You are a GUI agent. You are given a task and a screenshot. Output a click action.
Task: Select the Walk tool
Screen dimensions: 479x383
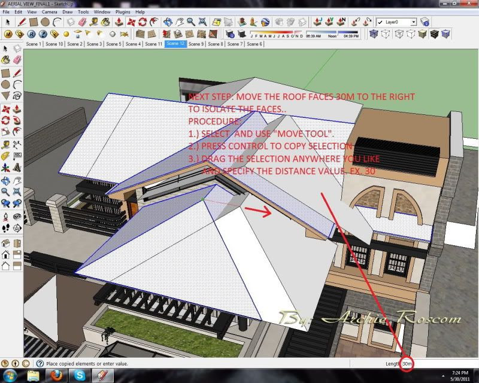click(x=5, y=229)
